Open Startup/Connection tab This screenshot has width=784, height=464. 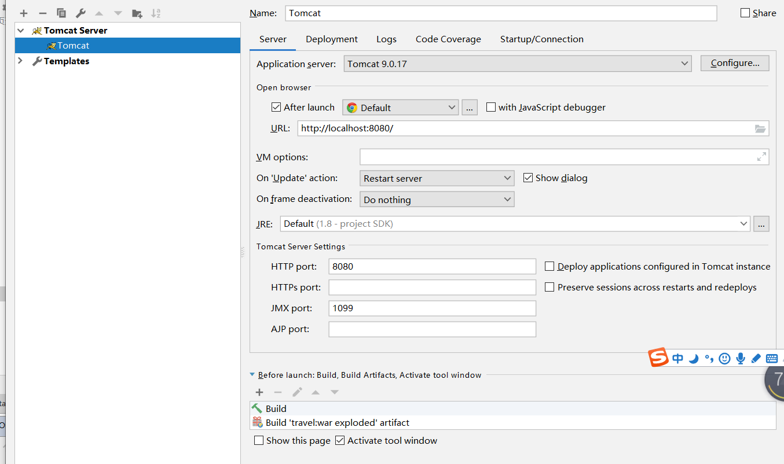[x=542, y=39]
